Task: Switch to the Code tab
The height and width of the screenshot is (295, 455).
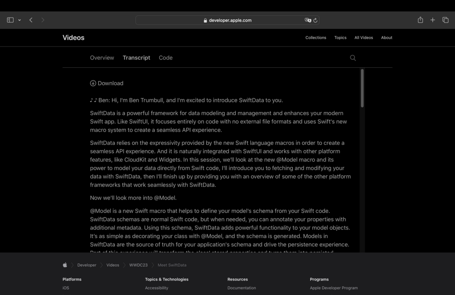Action: [x=166, y=58]
